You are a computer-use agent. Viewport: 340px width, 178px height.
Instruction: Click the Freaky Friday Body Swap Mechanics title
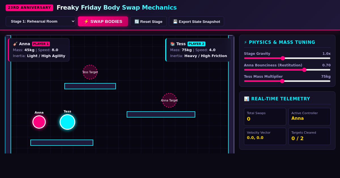(117, 8)
